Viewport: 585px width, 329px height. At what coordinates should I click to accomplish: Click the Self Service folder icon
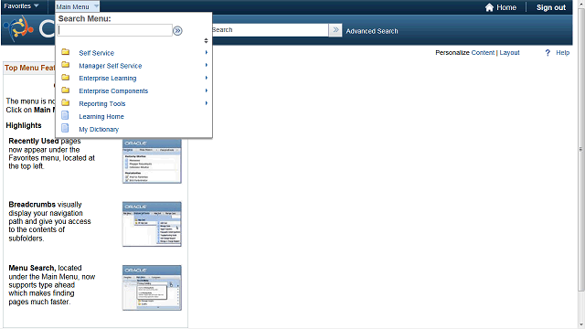point(65,52)
